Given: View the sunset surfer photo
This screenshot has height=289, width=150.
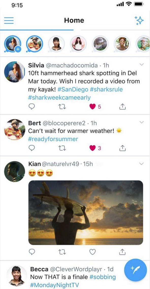Looking at the screenshot, I should click(x=86, y=213).
